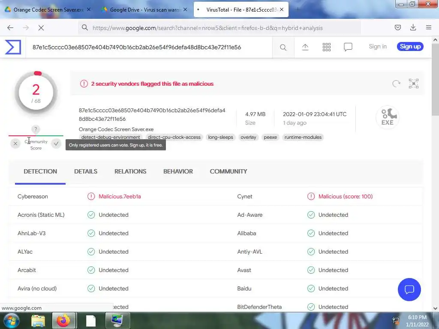Image resolution: width=439 pixels, height=329 pixels.
Task: Click the Acronis (Static ML) vendor name
Action: [41, 215]
